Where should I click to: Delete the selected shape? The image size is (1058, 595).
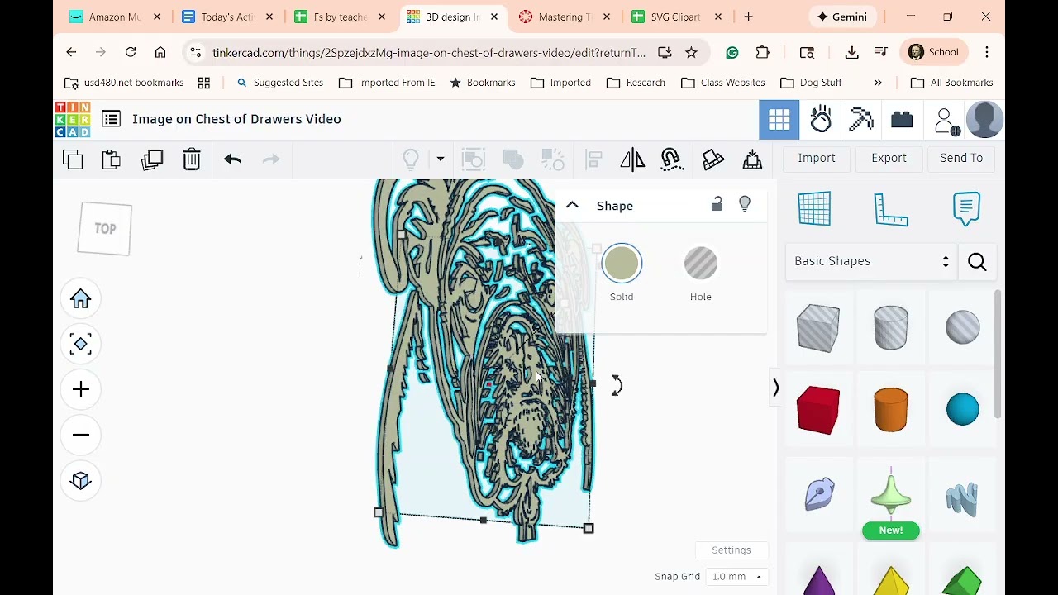coord(192,159)
